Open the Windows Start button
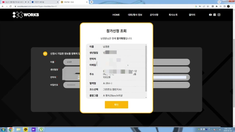The width and height of the screenshot is (235, 132). [x=3, y=130]
